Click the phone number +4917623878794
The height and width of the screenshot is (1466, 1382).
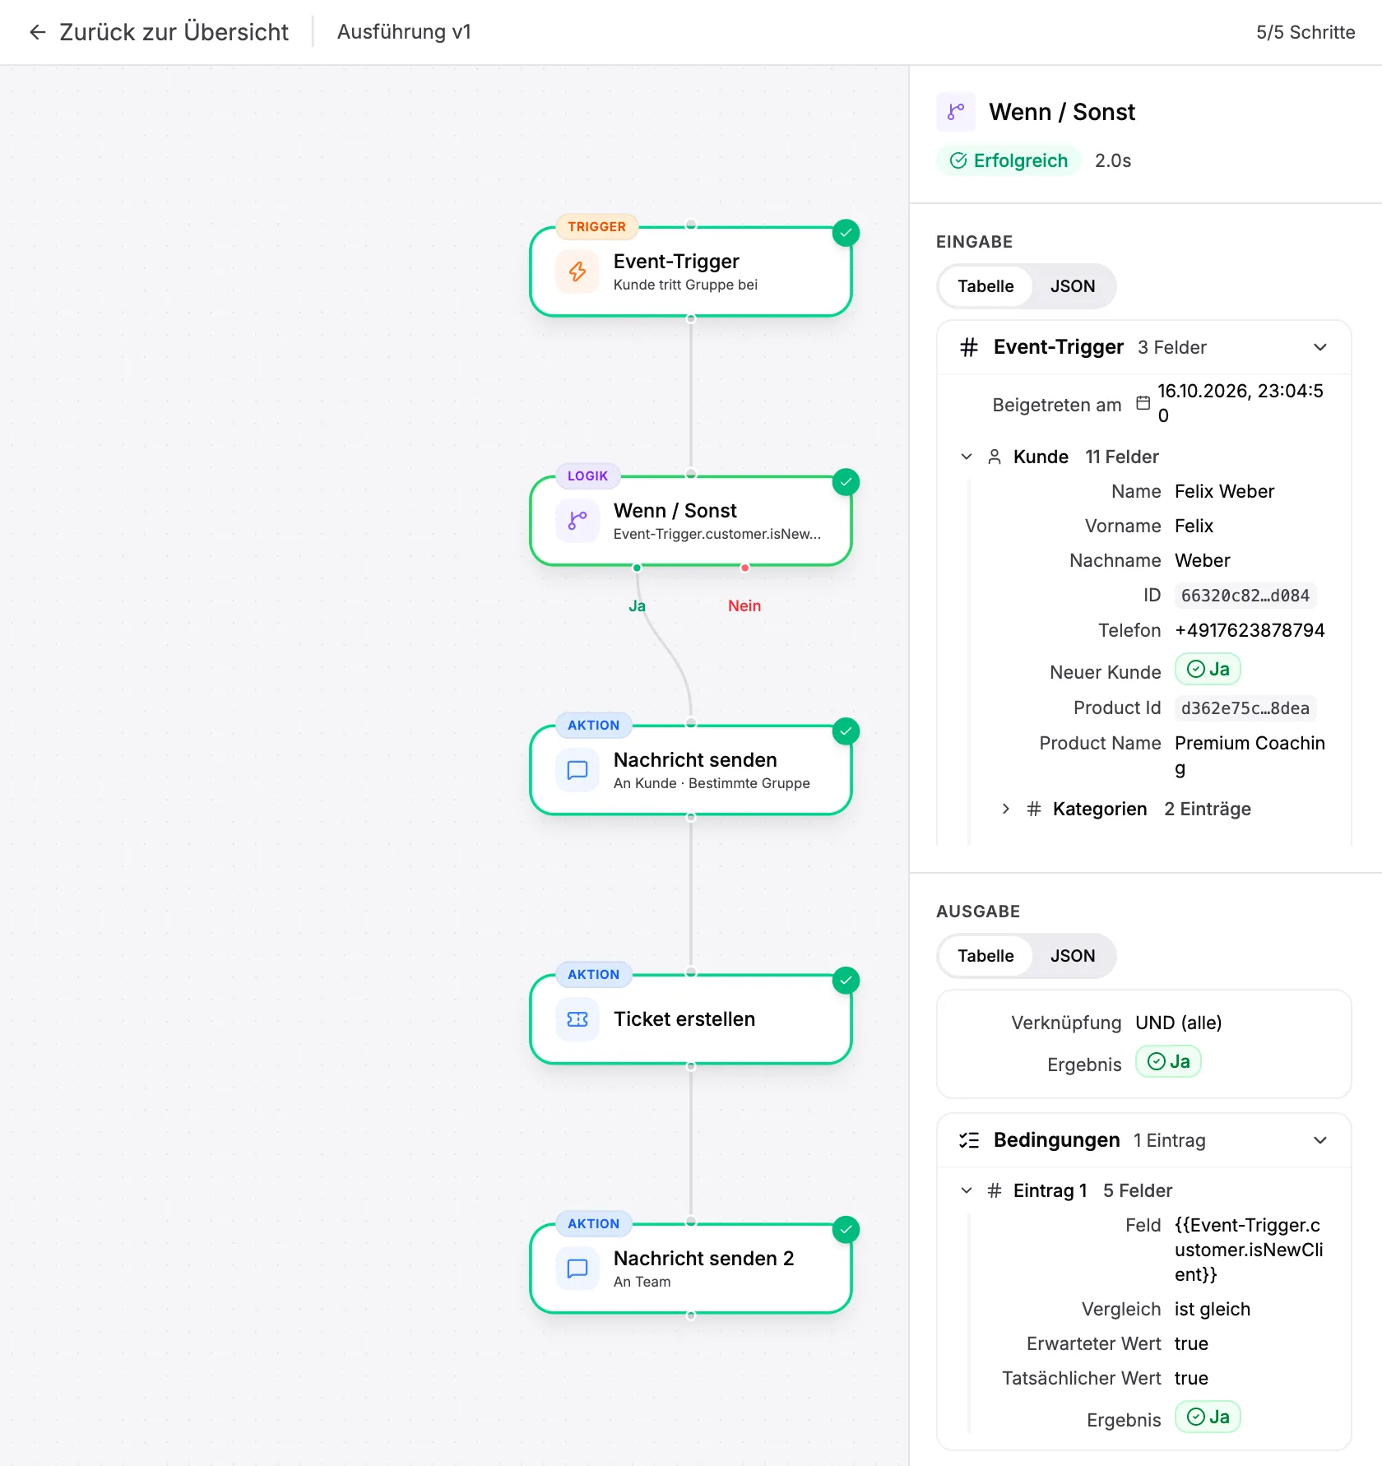1250,630
